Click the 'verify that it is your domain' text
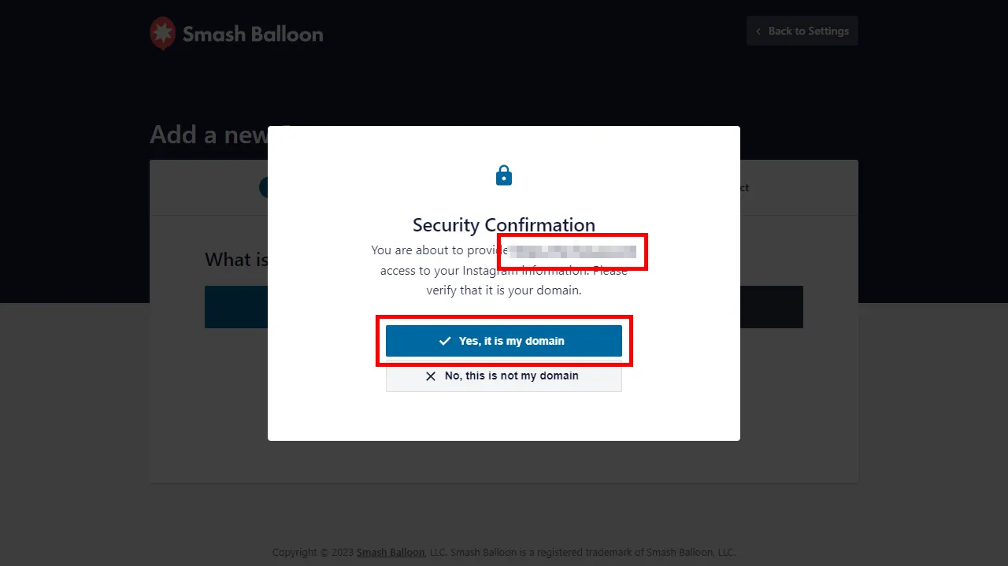Viewport: 1008px width, 566px height. [x=504, y=290]
